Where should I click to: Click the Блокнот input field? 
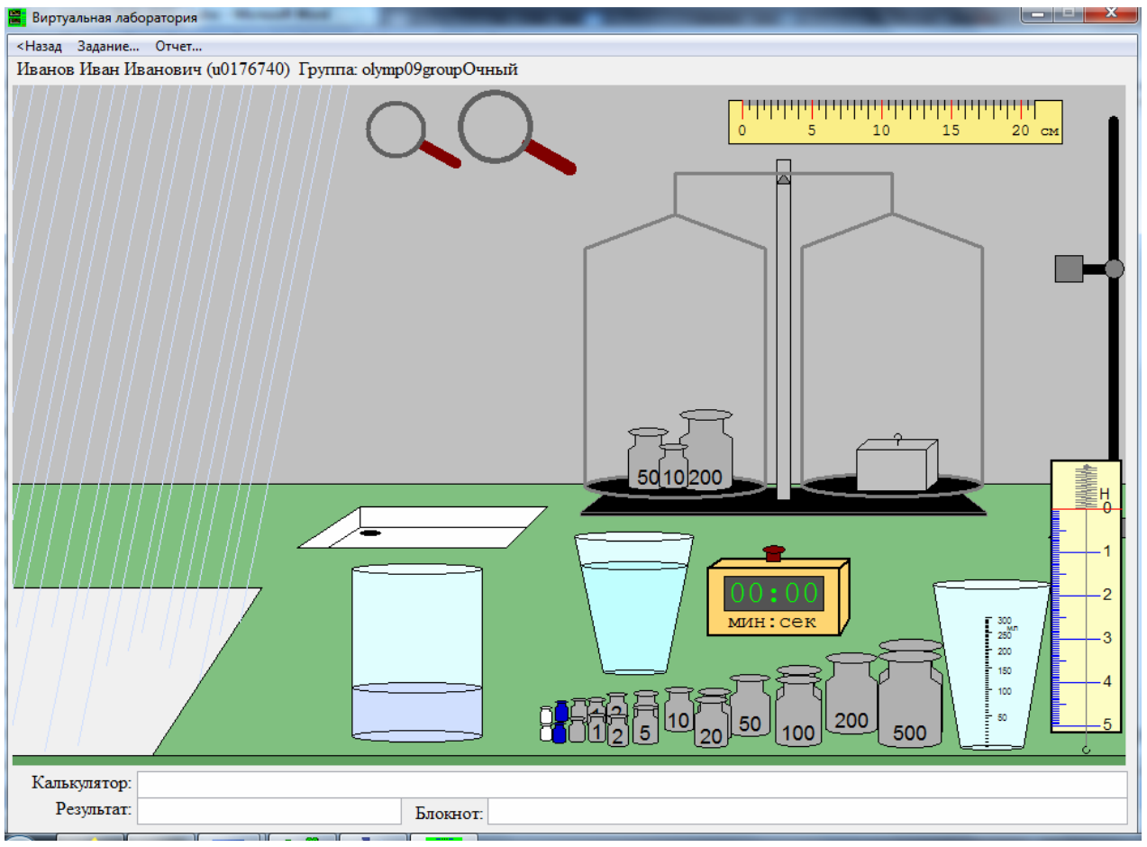tap(807, 812)
